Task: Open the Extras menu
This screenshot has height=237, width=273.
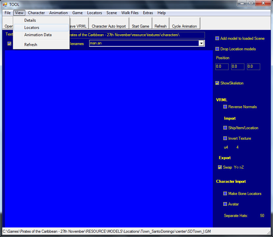Action: click(148, 13)
